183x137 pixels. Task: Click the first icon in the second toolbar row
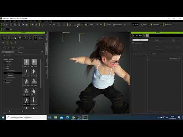(4, 29)
